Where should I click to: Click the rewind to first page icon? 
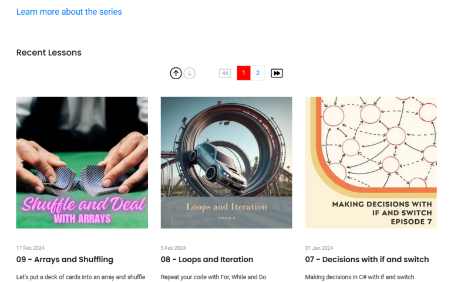pos(225,73)
